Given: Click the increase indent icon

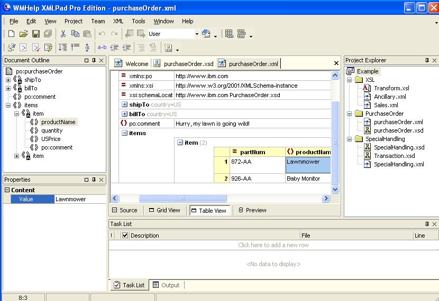Looking at the screenshot, I should [126, 48].
